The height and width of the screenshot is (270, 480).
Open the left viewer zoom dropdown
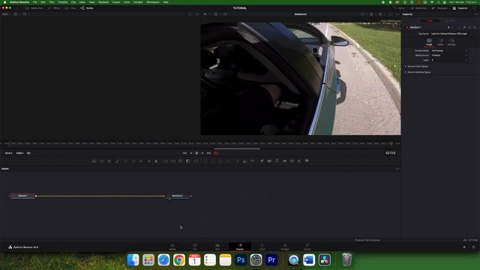(5, 14)
